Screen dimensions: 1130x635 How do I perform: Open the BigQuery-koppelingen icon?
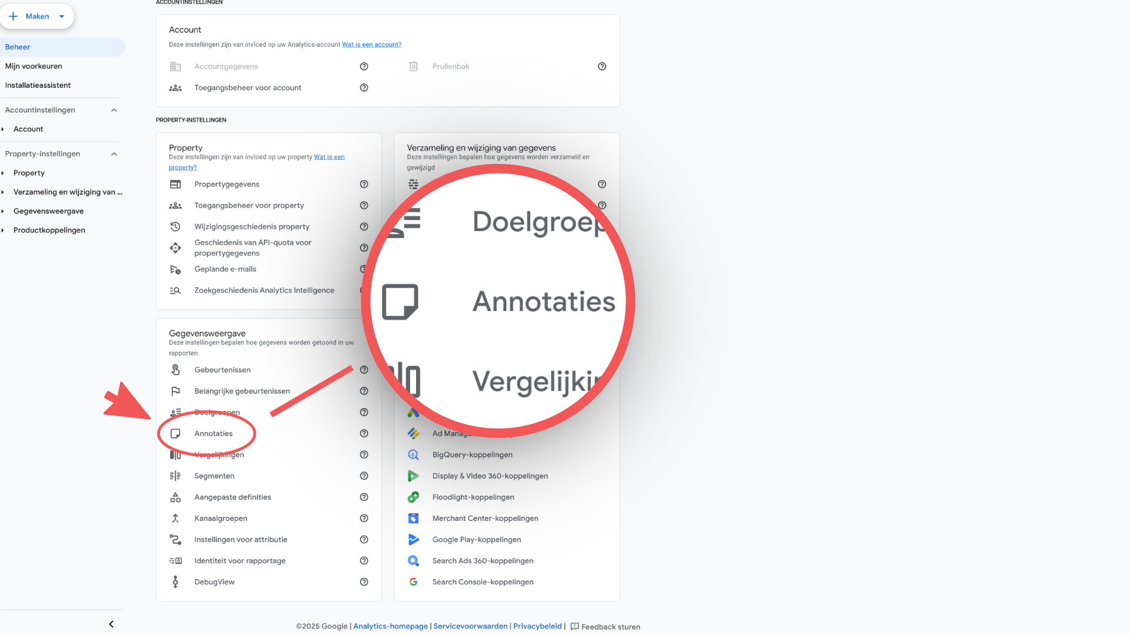[x=413, y=454]
